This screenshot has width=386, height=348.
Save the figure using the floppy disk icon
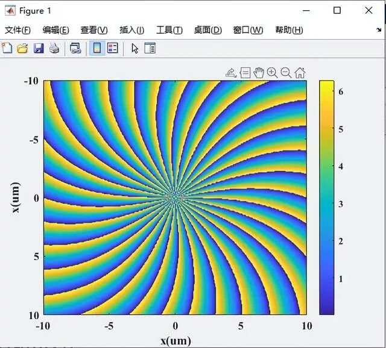click(39, 48)
